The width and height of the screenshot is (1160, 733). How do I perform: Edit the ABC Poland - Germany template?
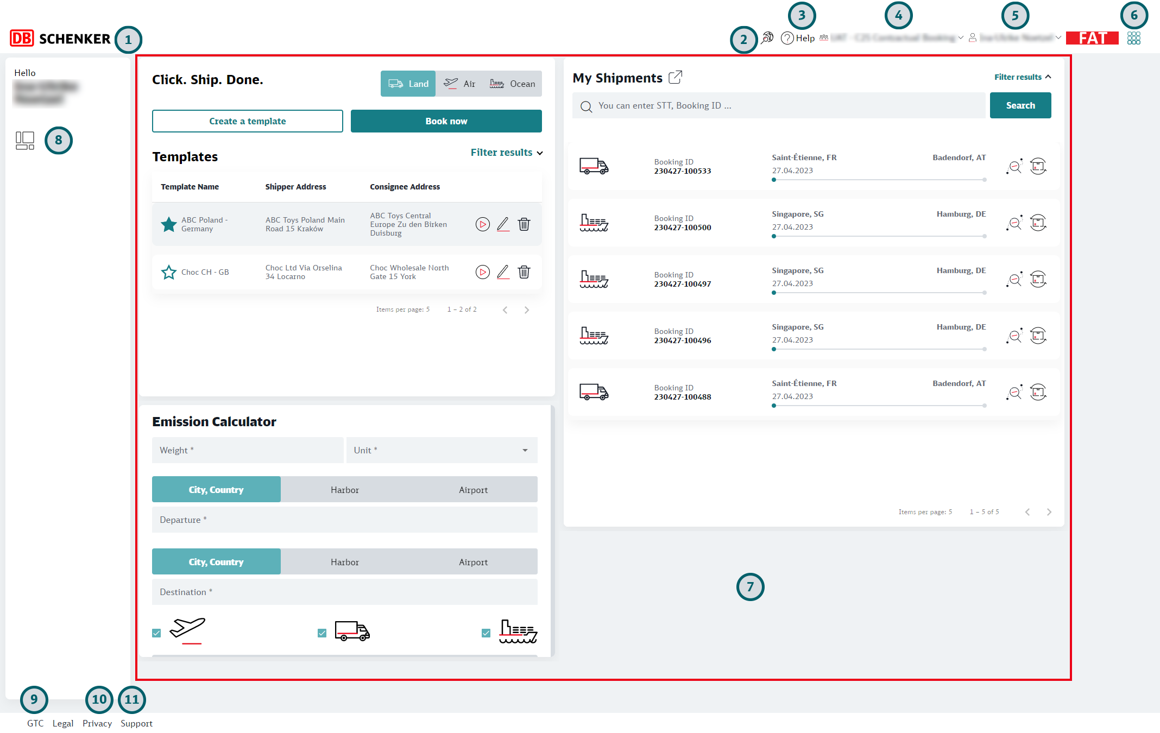pos(503,224)
